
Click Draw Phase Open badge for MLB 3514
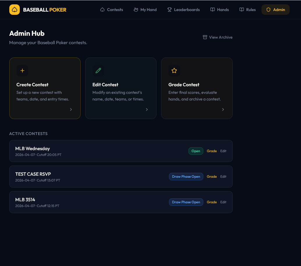[x=186, y=202]
